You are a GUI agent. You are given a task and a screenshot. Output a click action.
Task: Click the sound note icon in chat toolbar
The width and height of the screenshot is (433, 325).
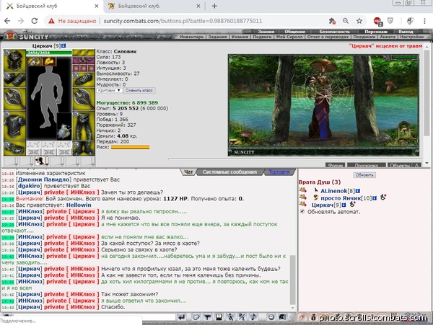point(253,317)
